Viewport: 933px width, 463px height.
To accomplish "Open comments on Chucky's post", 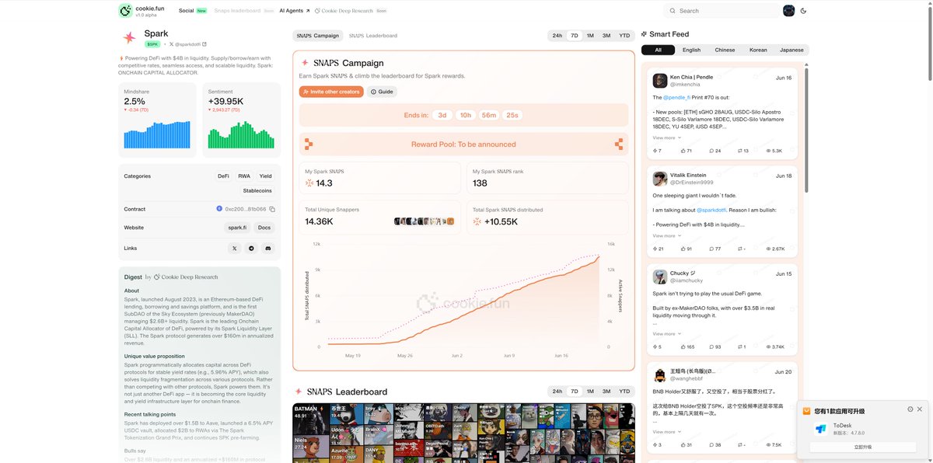I will tap(715, 346).
